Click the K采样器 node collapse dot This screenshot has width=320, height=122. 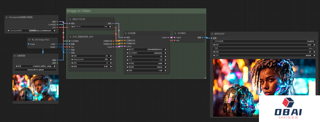click(x=126, y=33)
